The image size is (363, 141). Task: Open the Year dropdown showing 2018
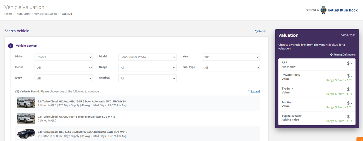[231, 57]
